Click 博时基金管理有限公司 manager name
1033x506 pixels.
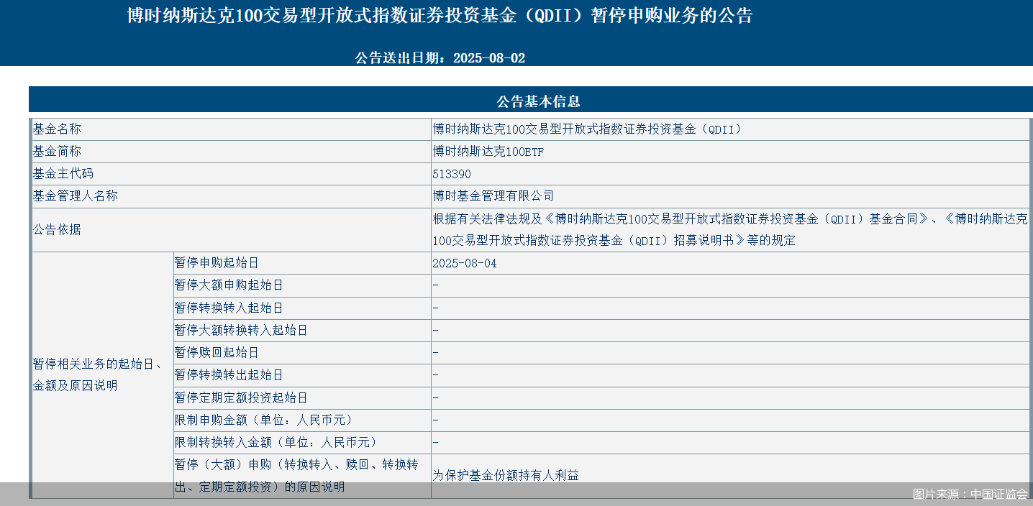(x=493, y=196)
